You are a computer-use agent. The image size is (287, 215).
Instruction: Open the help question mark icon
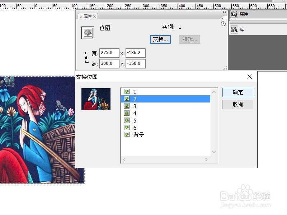(x=223, y=24)
